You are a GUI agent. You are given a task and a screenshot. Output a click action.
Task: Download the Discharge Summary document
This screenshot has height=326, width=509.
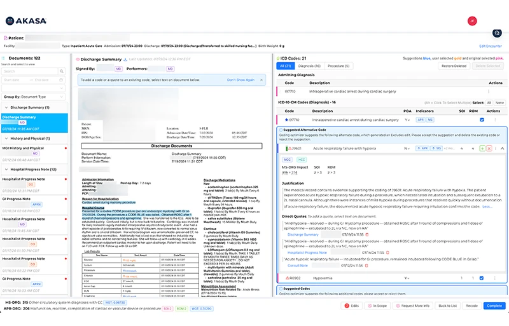point(125,59)
